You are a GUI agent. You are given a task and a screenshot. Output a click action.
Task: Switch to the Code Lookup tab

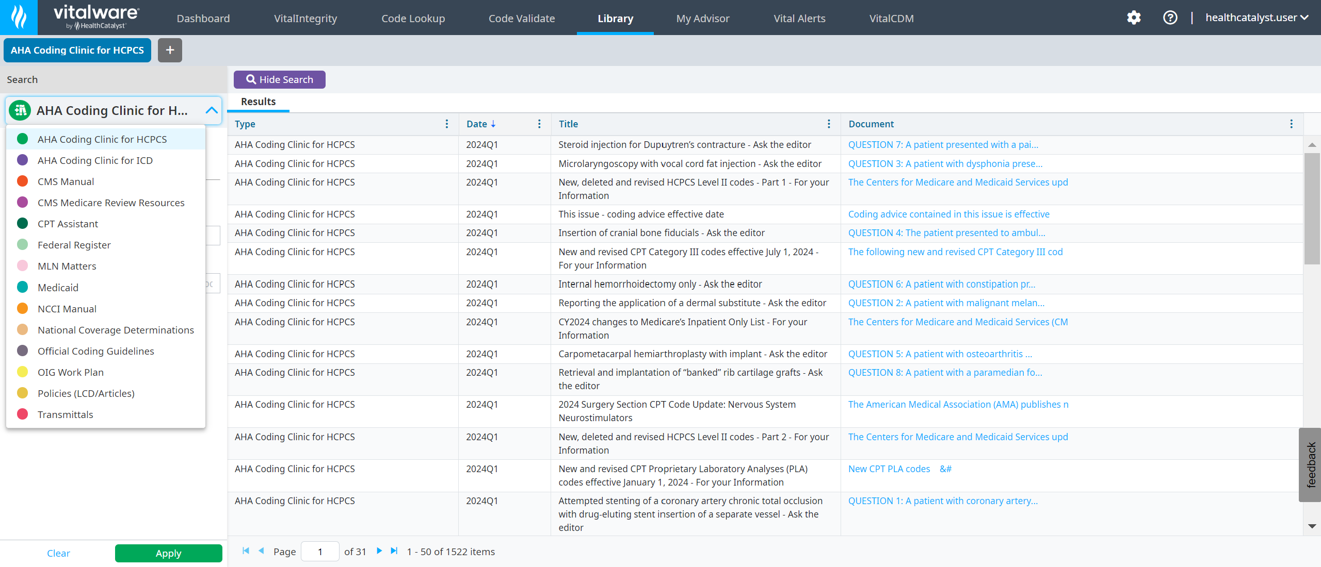point(413,19)
